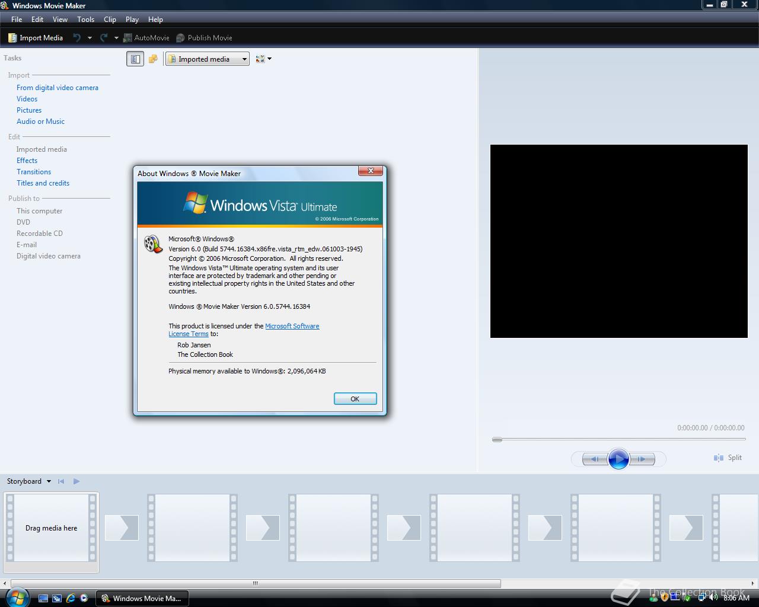Click the Play button in preview monitor
Image resolution: width=759 pixels, height=607 pixels.
(x=618, y=459)
